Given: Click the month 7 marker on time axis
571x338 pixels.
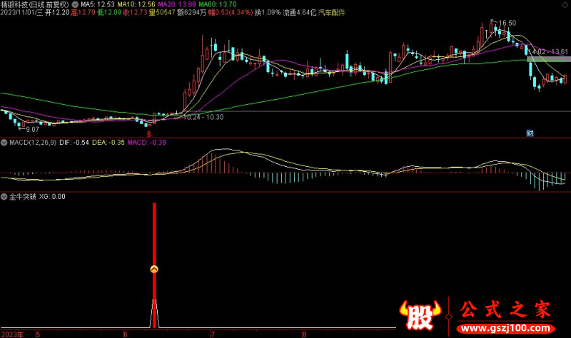Looking at the screenshot, I should coord(213,334).
